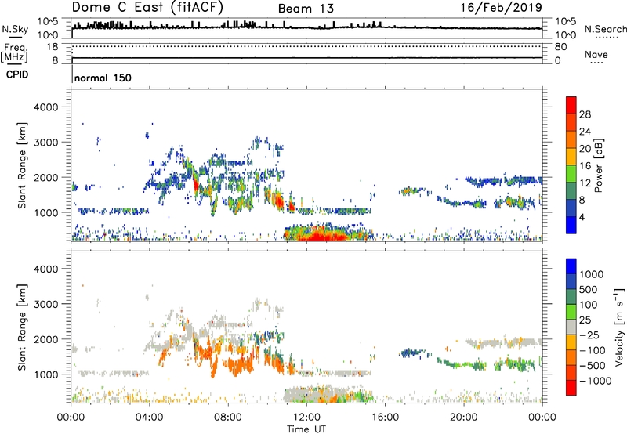
Task: Click the '4' Power colorbar label
Action: (x=582, y=216)
